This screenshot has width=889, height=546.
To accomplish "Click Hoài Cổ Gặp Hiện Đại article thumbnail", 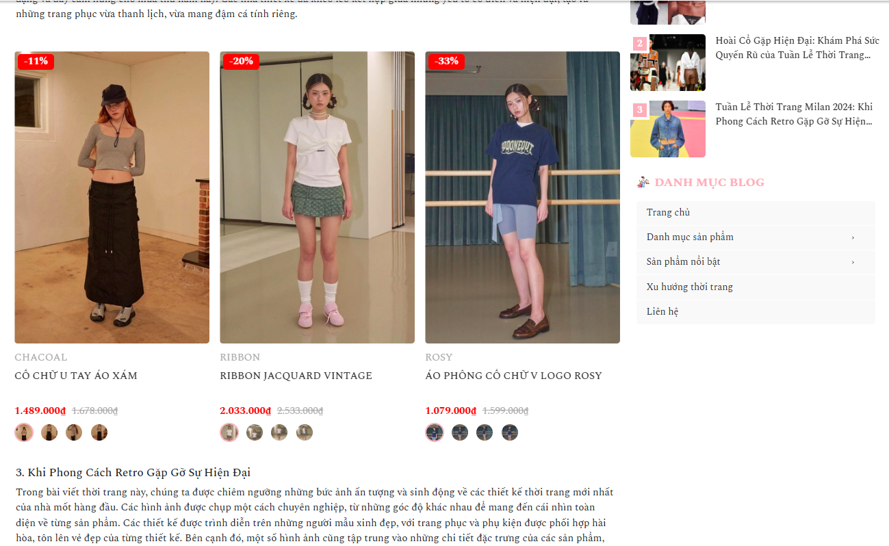I will pyautogui.click(x=667, y=62).
